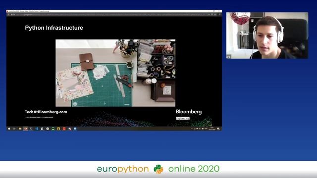Open the white padlock-shaped taskbar app

(x=42, y=129)
